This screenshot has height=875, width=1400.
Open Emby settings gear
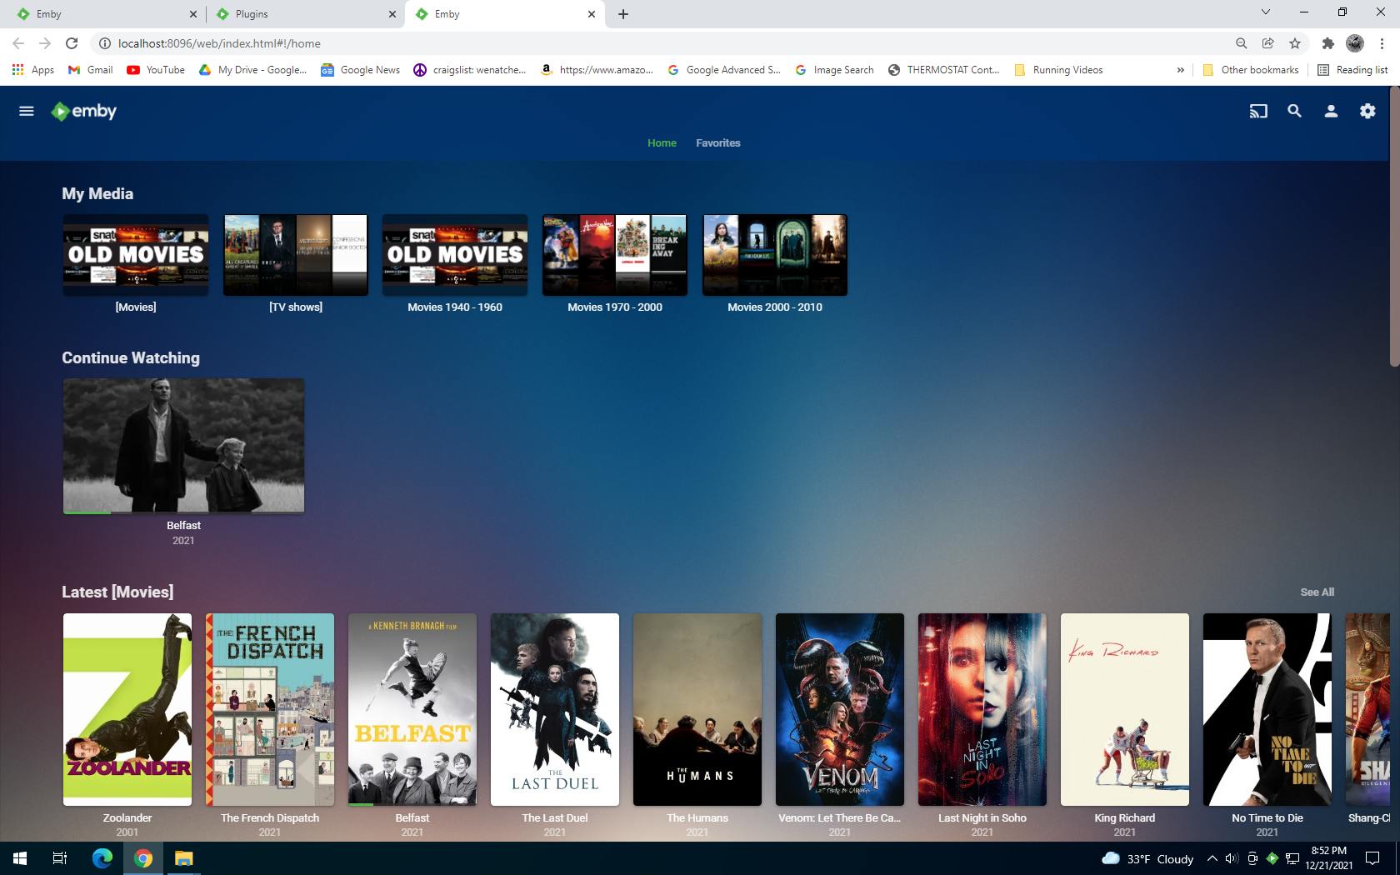[1367, 111]
